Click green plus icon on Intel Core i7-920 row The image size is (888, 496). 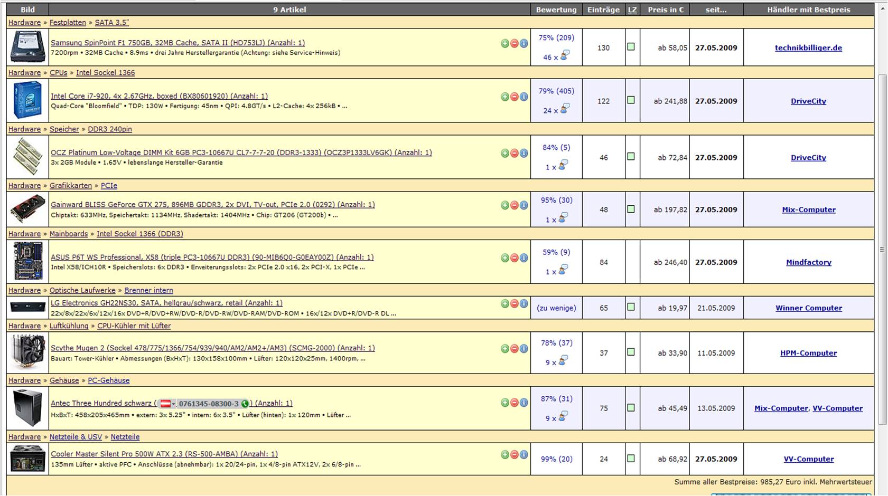coord(505,97)
